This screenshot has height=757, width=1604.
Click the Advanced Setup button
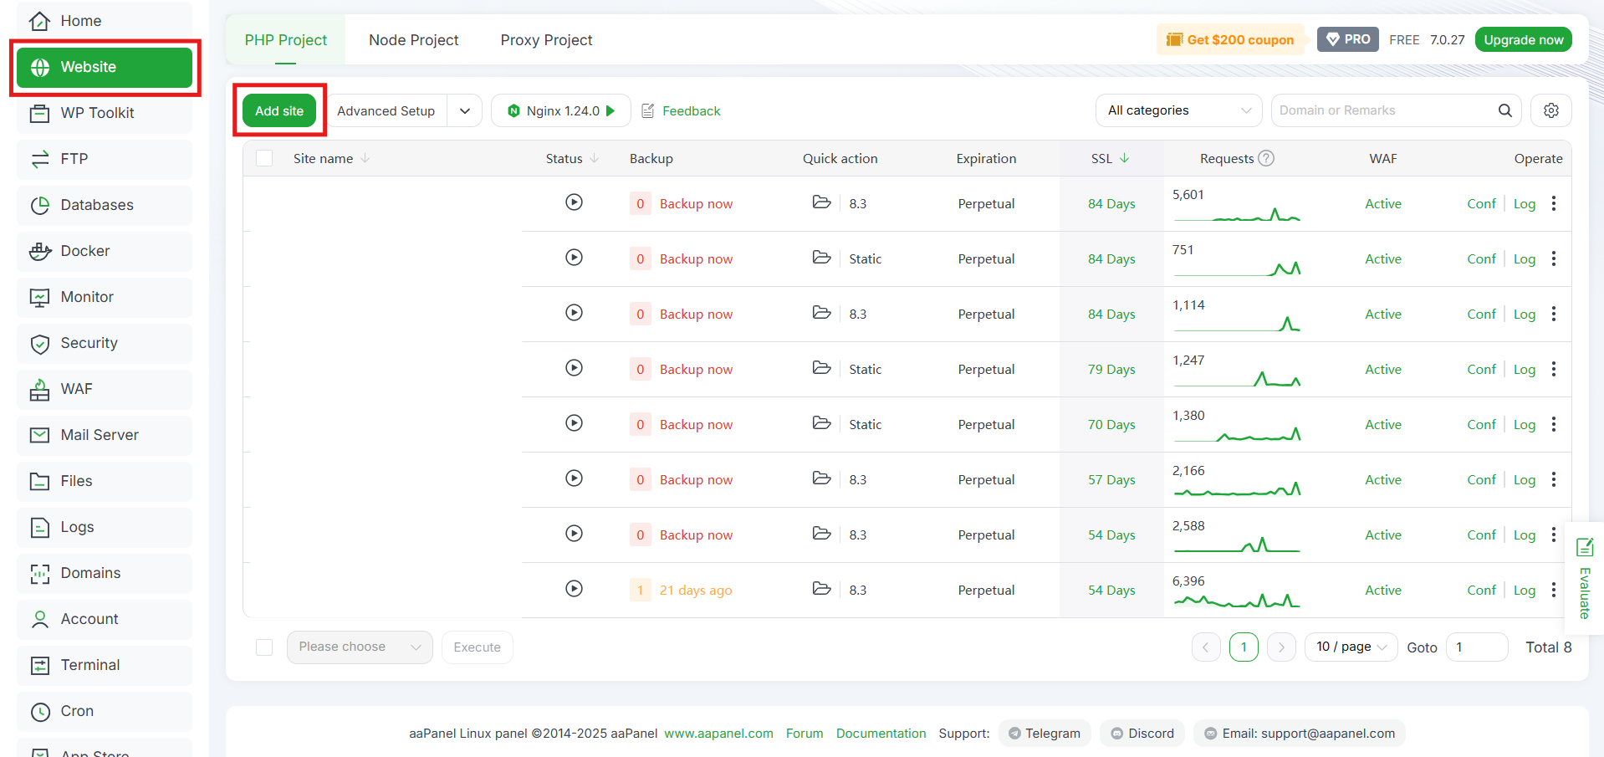[x=386, y=110]
